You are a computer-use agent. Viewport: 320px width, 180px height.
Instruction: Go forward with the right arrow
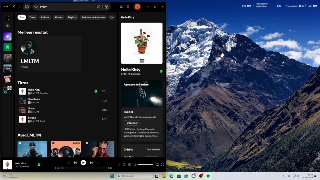pyautogui.click(x=20, y=7)
